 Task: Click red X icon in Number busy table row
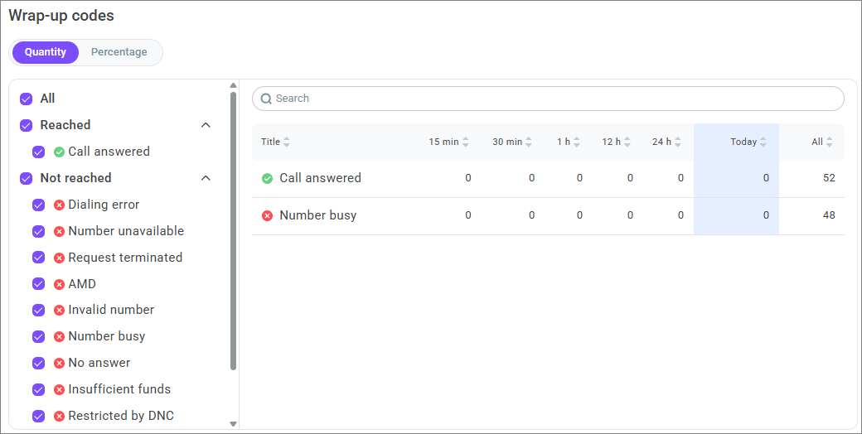[x=267, y=216]
